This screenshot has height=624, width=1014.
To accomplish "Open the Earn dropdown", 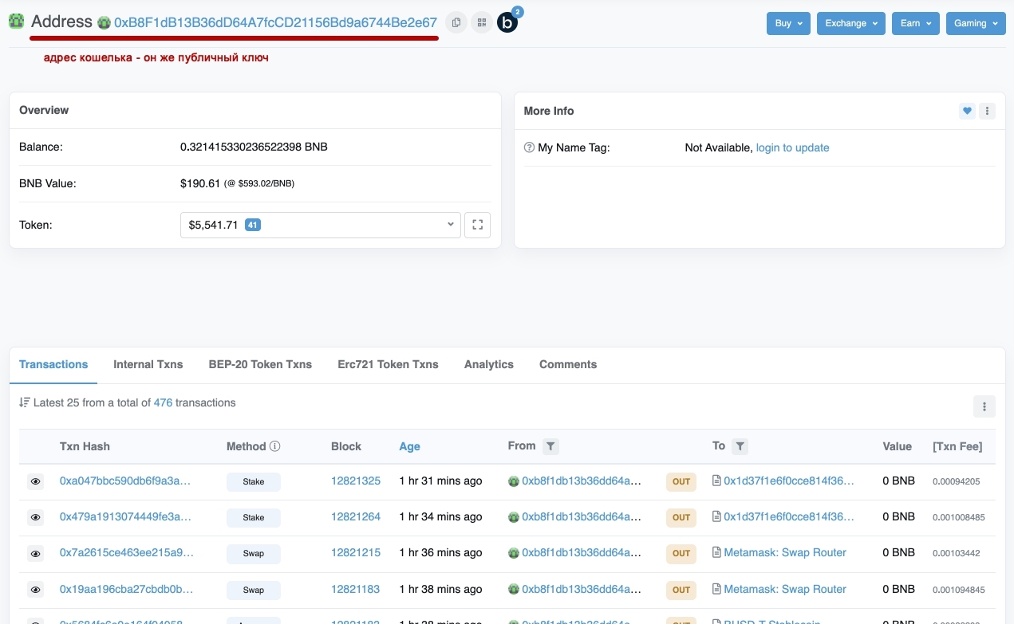I will [x=915, y=23].
